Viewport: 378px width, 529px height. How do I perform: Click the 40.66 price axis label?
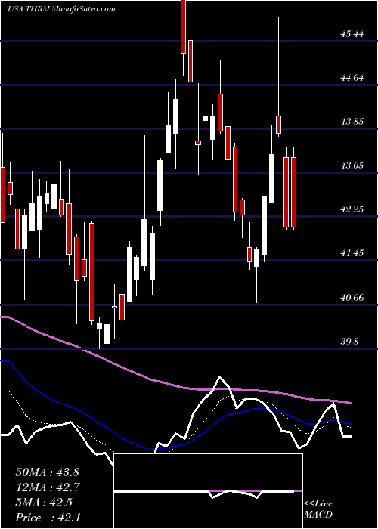(352, 297)
